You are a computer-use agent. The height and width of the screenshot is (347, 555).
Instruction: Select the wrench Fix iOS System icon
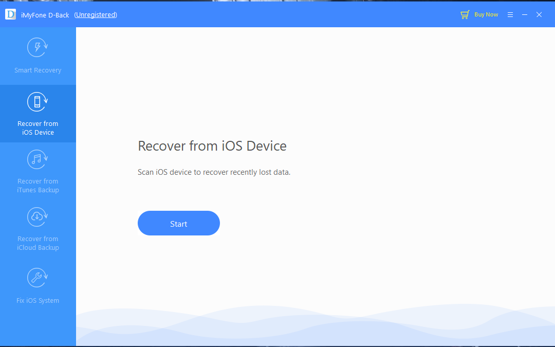37,278
